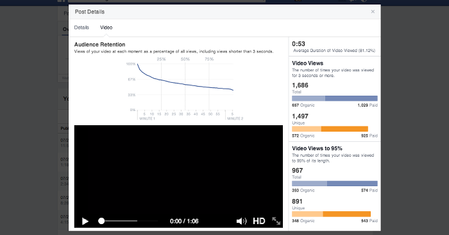This screenshot has width=449, height=235.
Task: Click the 0:00 / 1:06 time display
Action: click(184, 222)
